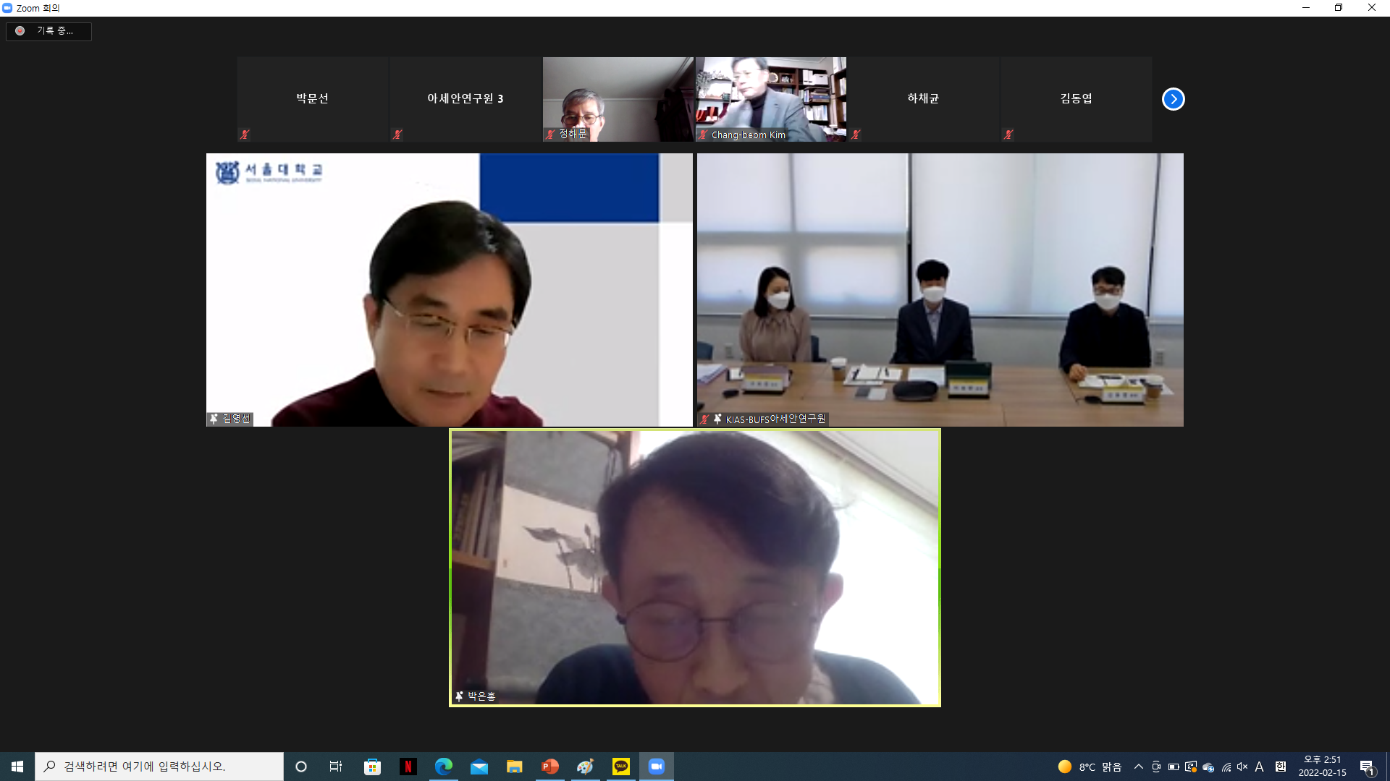Click muted mic icon on 박문선 tile
The width and height of the screenshot is (1390, 781).
(x=245, y=135)
